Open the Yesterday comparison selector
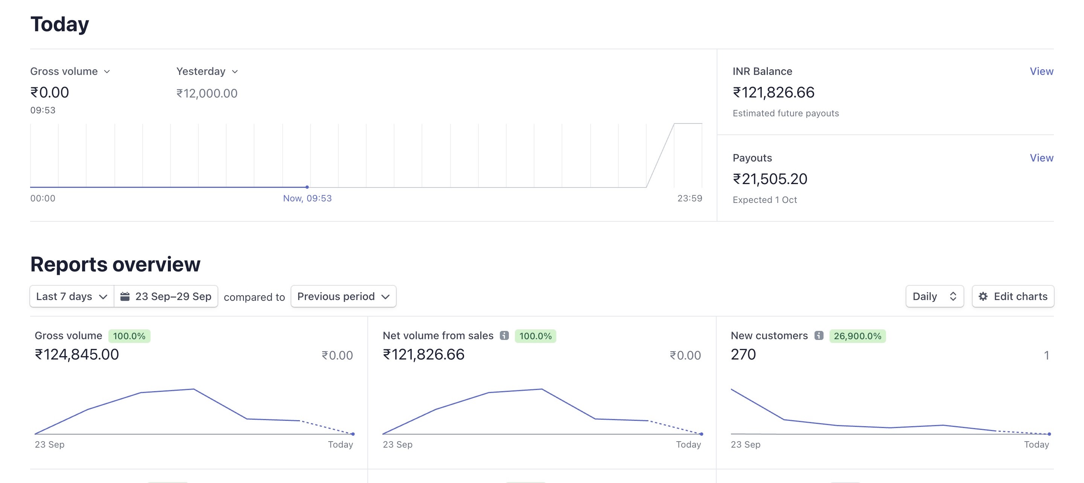1084x483 pixels. point(201,71)
